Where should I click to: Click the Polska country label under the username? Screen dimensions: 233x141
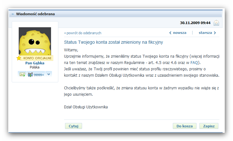tap(35, 67)
